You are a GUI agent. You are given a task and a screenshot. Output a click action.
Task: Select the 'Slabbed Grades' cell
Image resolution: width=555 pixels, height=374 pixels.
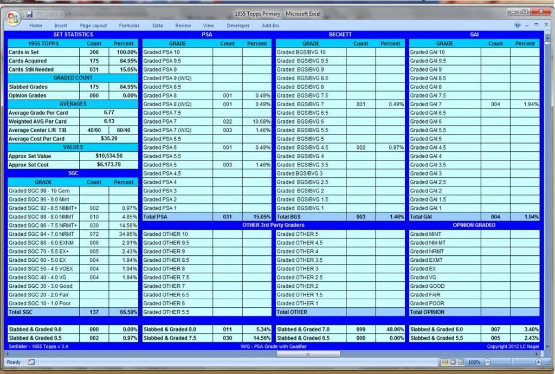click(x=43, y=87)
